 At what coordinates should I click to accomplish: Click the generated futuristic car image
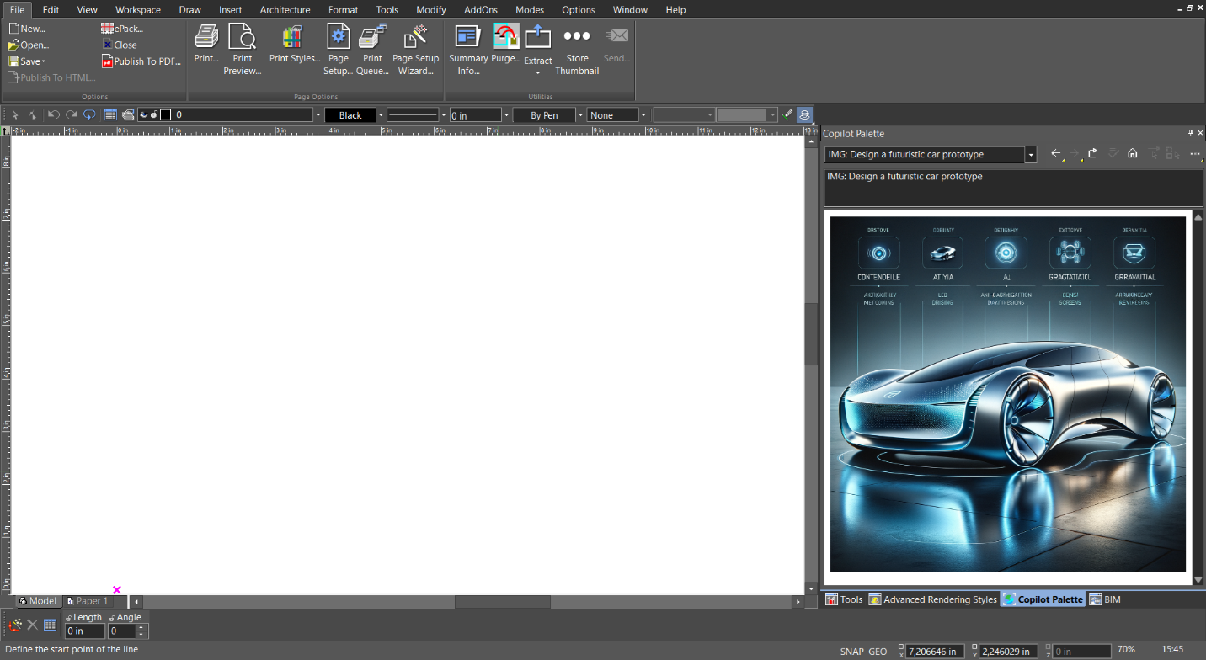pos(1008,394)
